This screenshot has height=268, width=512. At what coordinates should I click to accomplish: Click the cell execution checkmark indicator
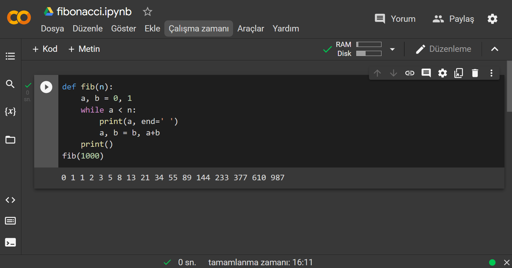pyautogui.click(x=28, y=85)
